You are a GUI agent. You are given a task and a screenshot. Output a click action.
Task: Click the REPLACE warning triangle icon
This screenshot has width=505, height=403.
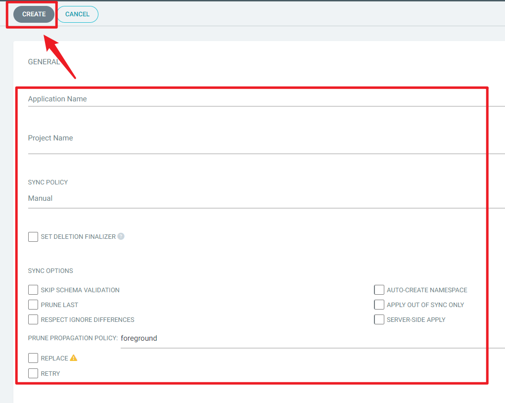click(x=73, y=358)
